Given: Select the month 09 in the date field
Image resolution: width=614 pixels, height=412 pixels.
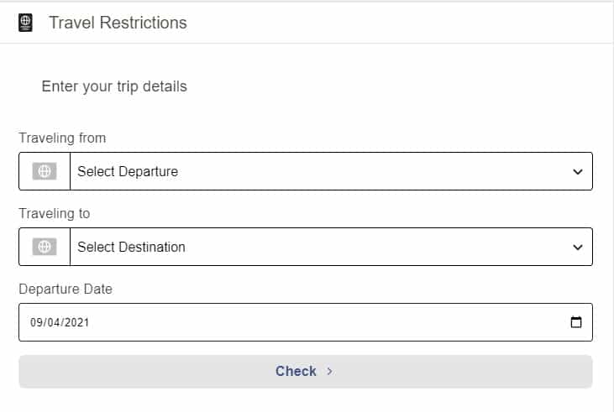Looking at the screenshot, I should [x=36, y=322].
